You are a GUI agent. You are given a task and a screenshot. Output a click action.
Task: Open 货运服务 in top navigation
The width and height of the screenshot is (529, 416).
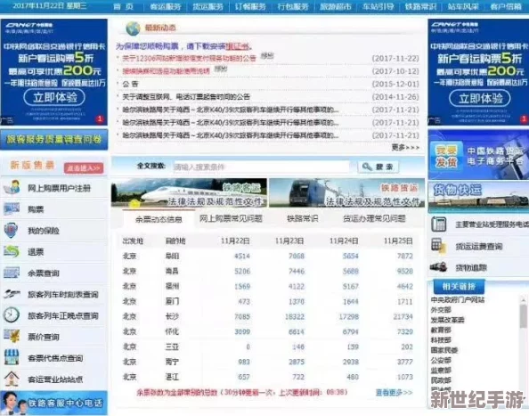[x=208, y=6]
